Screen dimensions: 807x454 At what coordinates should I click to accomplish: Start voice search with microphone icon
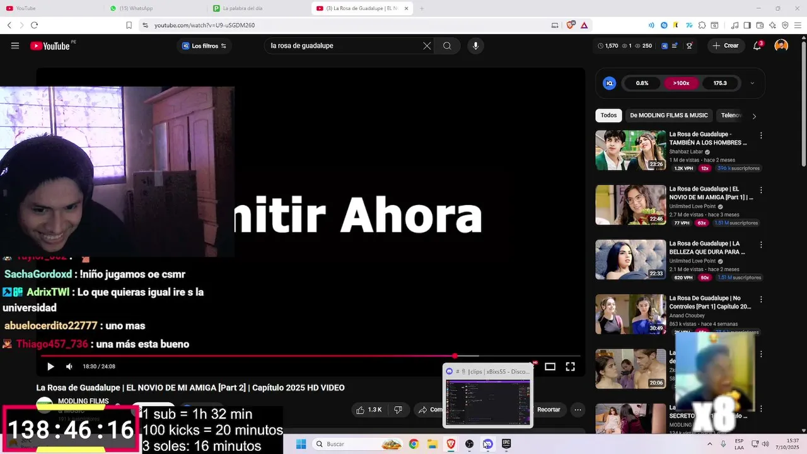(x=475, y=45)
